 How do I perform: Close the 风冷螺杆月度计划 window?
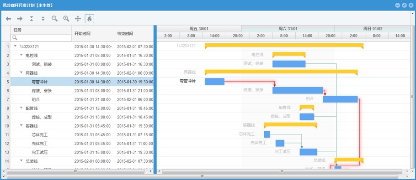(x=411, y=5)
